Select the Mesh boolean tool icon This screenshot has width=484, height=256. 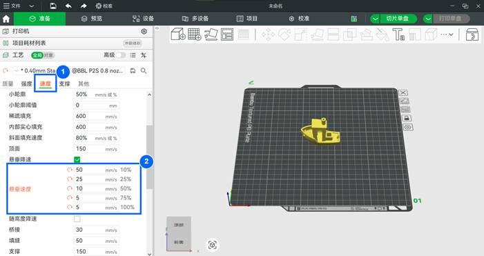point(350,35)
